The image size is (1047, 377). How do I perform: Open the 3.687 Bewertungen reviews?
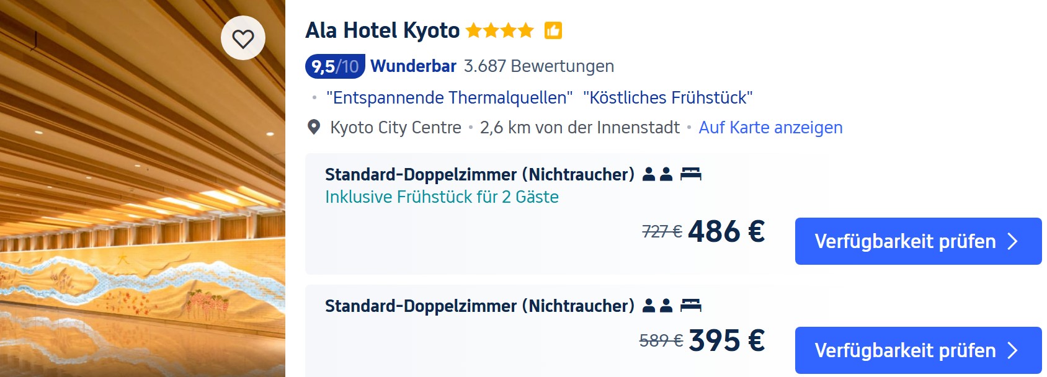coord(538,66)
